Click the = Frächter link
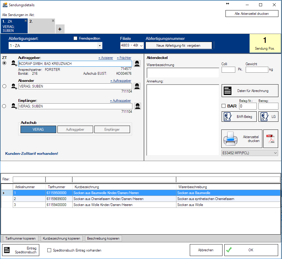This screenshot has height=259, width=282. click(x=124, y=58)
